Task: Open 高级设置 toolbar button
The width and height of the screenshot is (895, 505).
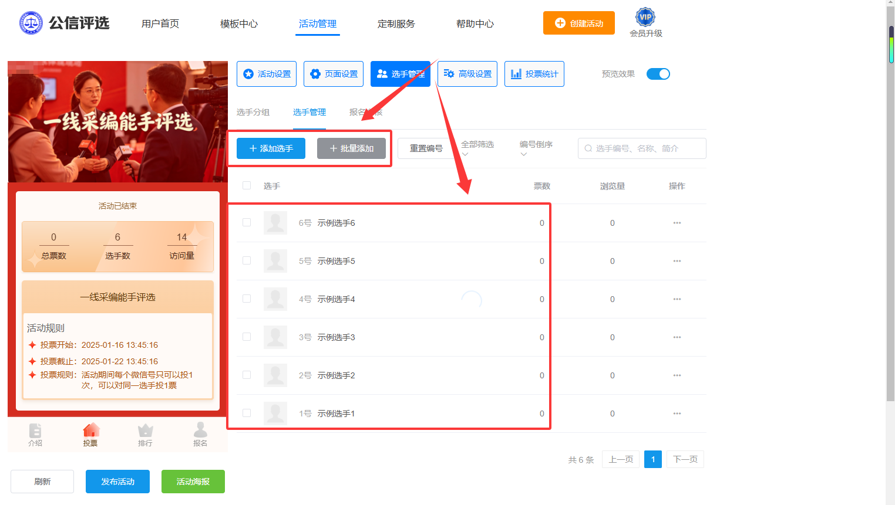Action: [x=467, y=74]
